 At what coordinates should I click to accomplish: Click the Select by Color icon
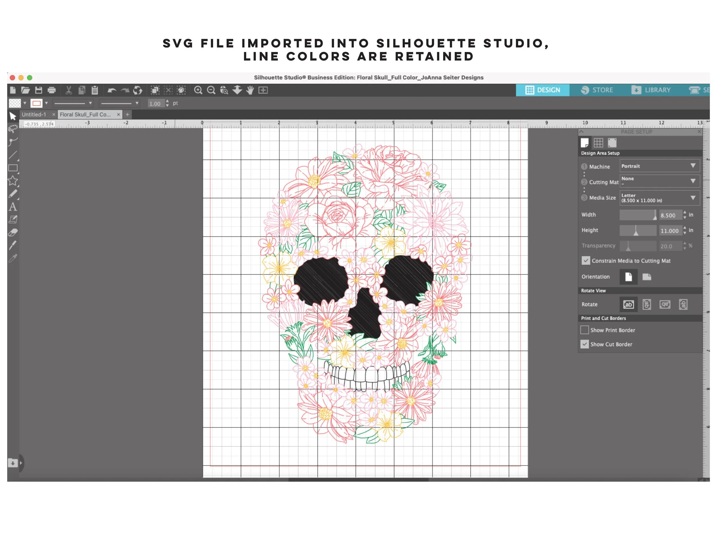coord(181,90)
